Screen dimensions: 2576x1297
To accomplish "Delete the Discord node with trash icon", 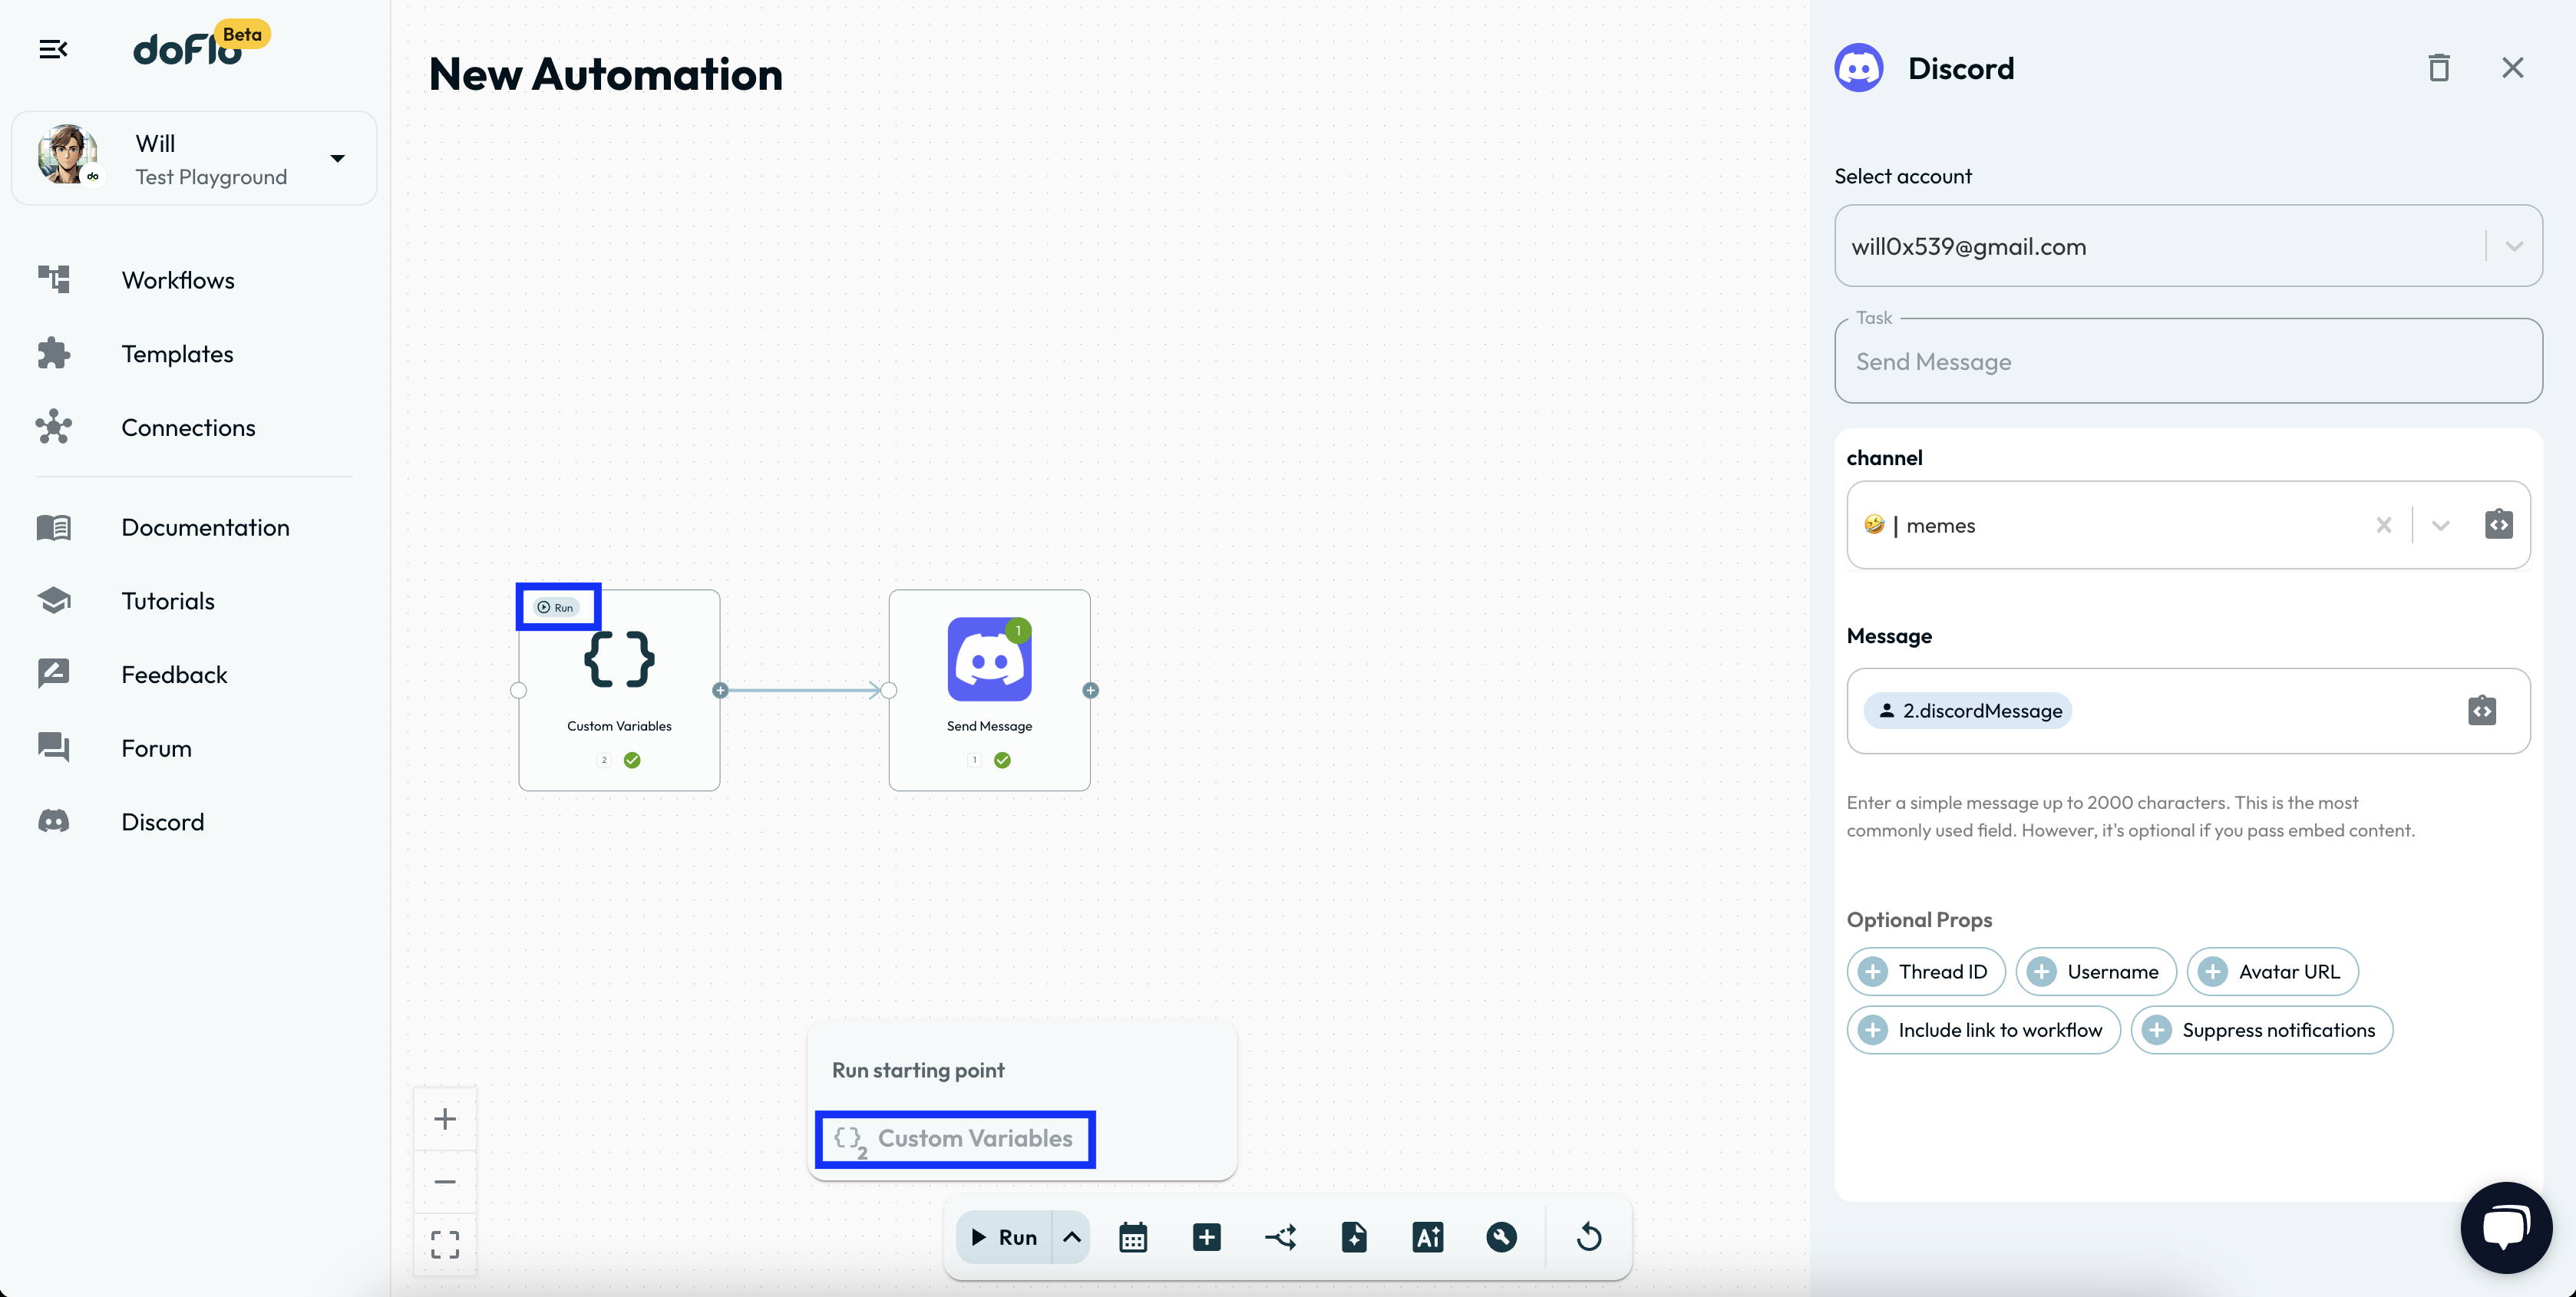I will (x=2439, y=68).
